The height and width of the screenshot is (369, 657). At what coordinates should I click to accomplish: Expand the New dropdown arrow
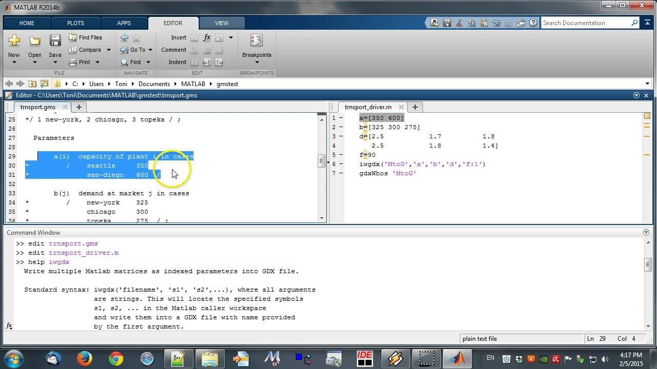(14, 63)
